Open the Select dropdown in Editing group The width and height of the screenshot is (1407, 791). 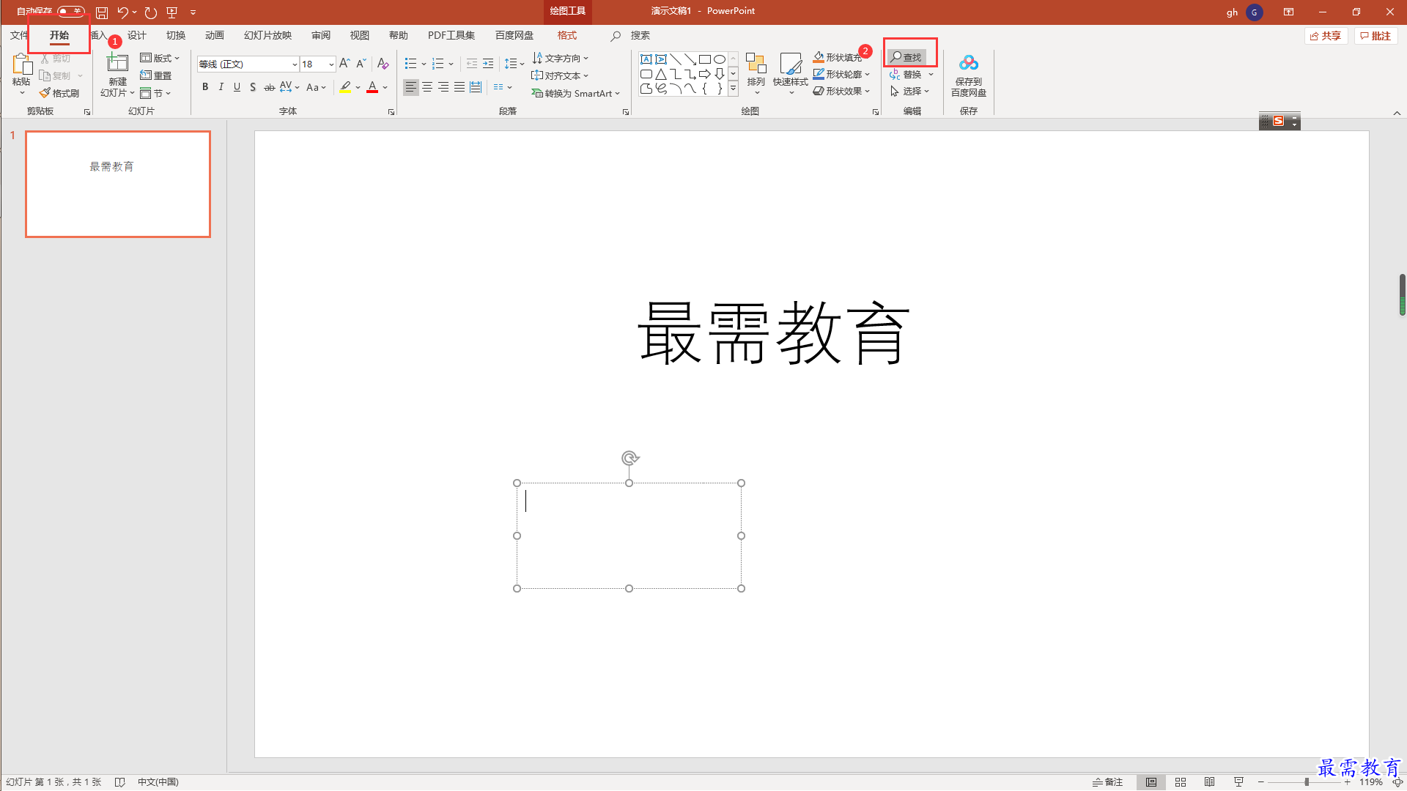coord(910,92)
